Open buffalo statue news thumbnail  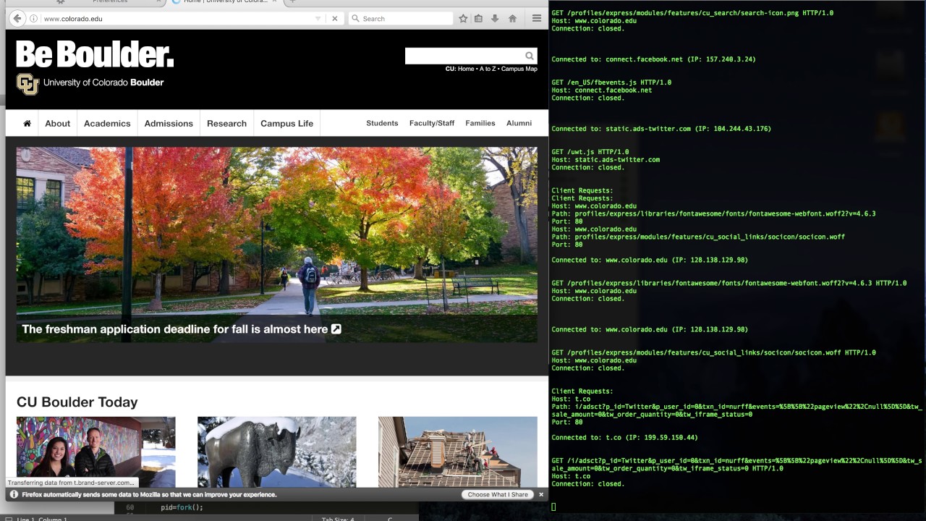(x=276, y=452)
